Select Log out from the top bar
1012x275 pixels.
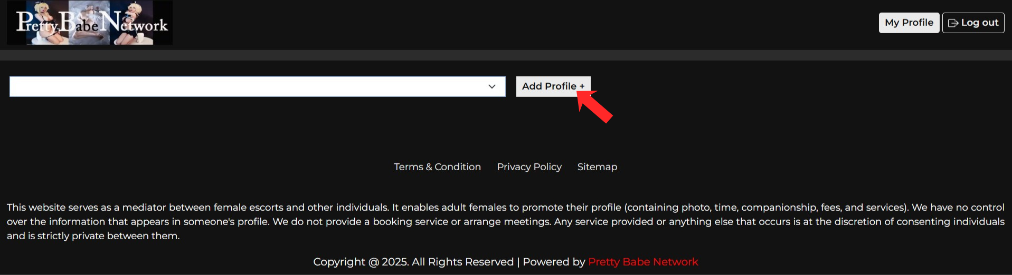point(973,23)
